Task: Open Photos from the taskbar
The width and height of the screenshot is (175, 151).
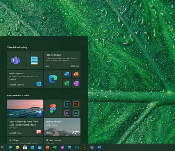Action: pos(69,147)
